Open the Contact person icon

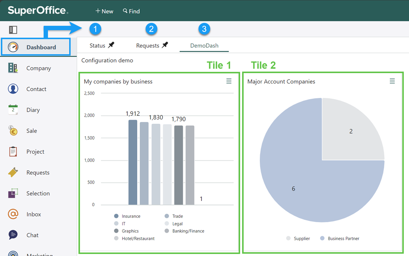13,89
